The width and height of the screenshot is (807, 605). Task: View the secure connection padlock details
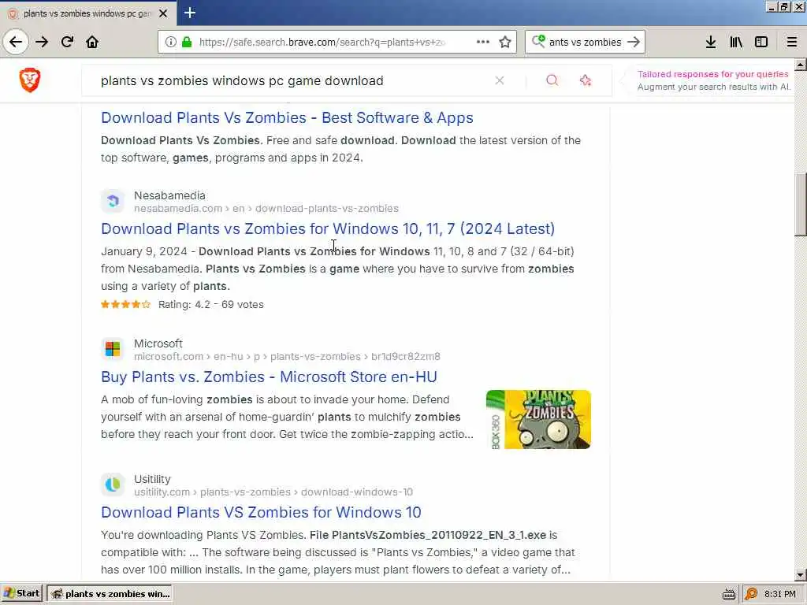[186, 42]
